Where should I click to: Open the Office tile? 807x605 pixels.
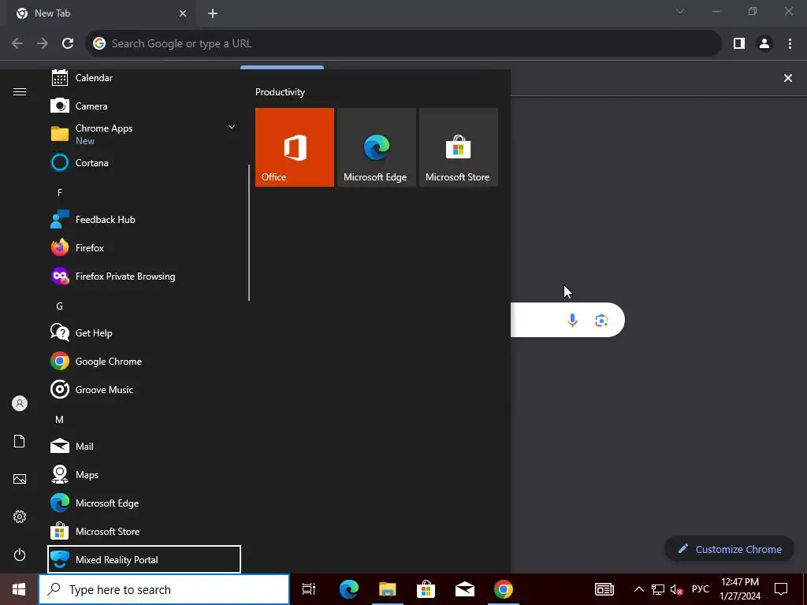click(295, 147)
